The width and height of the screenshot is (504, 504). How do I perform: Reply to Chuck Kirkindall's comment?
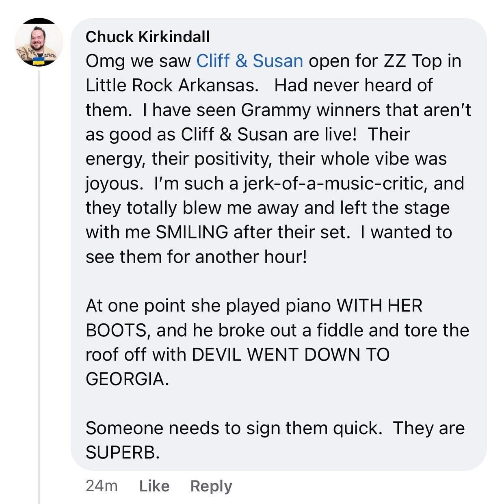click(211, 486)
